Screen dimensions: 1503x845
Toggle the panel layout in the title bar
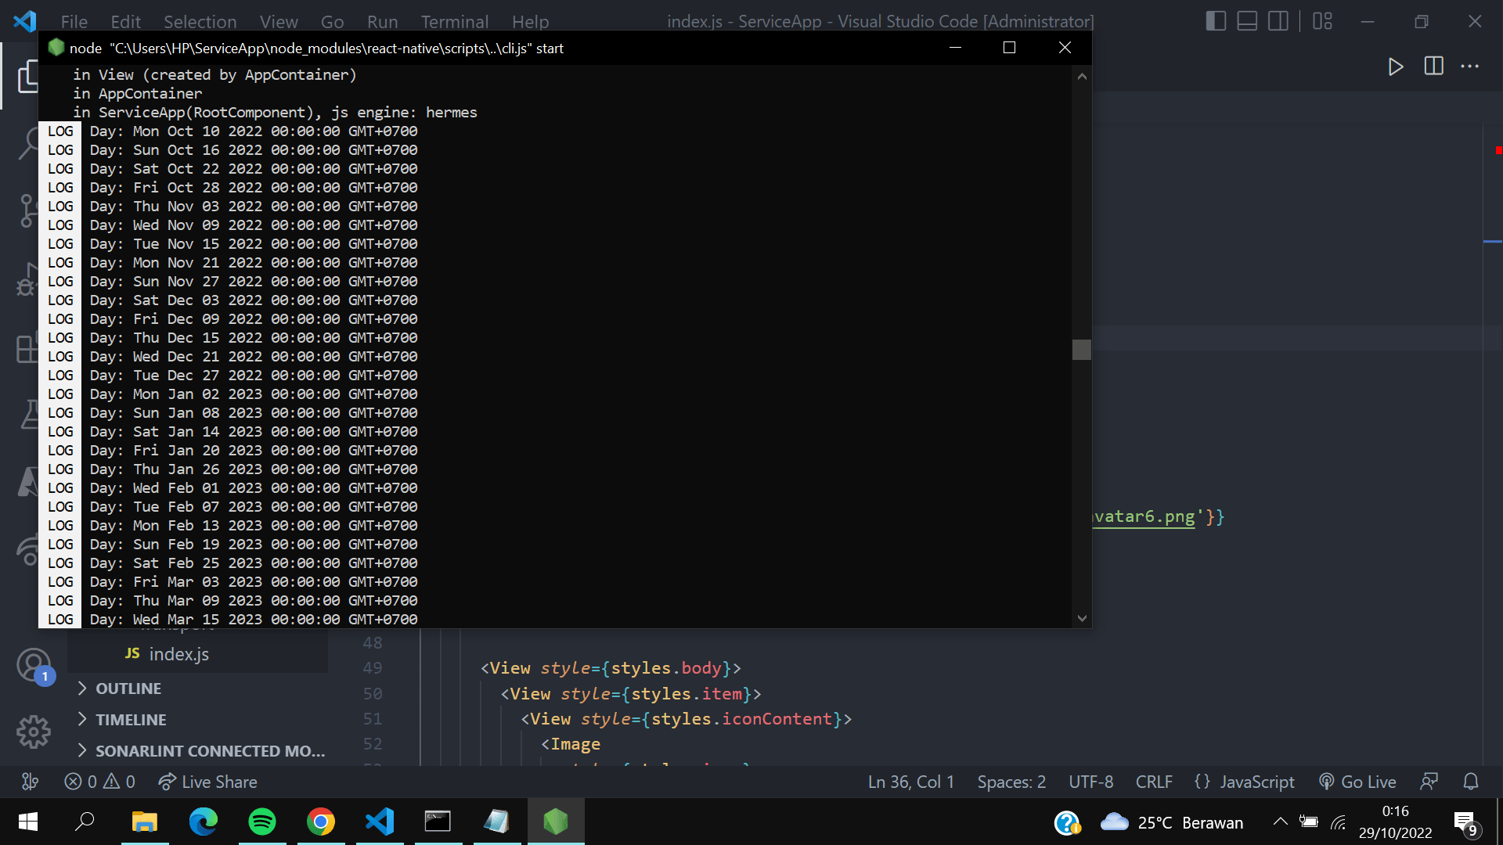(1247, 21)
